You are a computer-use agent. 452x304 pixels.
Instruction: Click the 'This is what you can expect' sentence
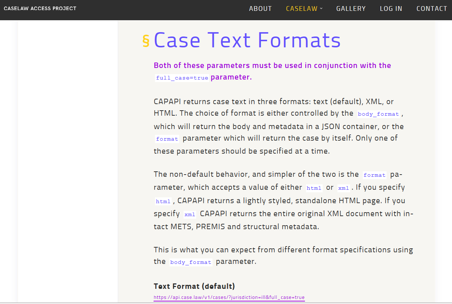[x=283, y=256]
